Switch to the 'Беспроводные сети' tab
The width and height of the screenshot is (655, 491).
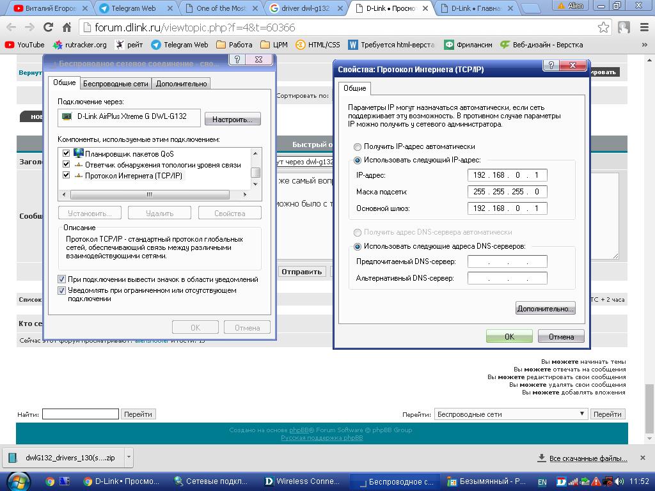116,84
